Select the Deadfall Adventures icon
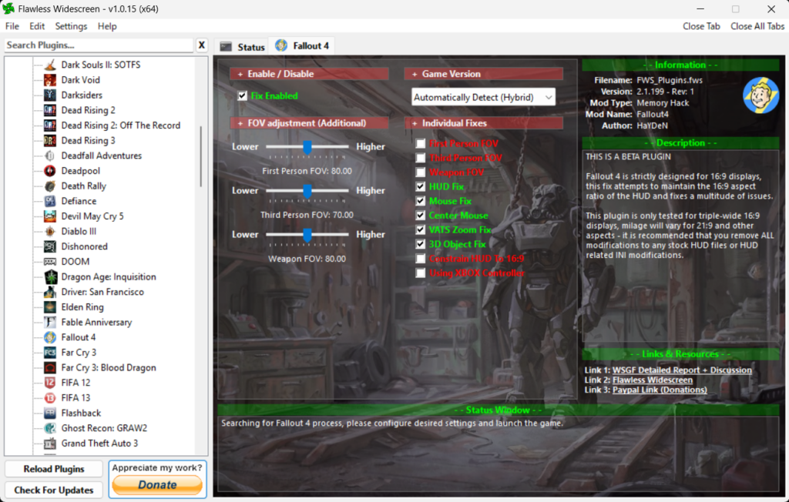Screen dimensions: 789x502 [x=50, y=156]
